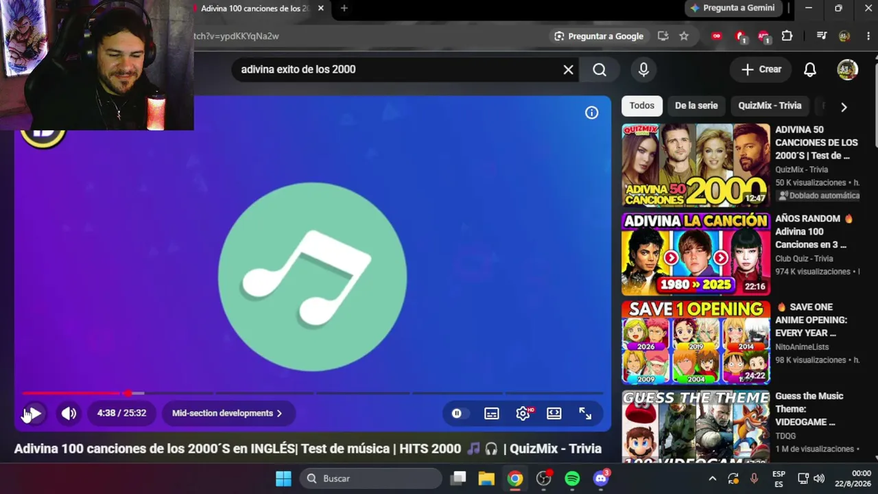Open the taskbar clock and date
This screenshot has height=494, width=878.
[851, 478]
